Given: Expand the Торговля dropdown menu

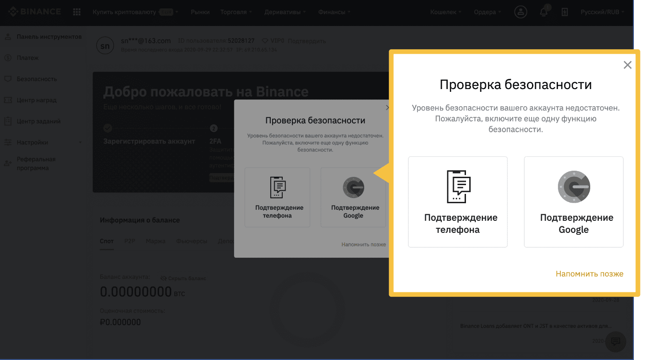Looking at the screenshot, I should point(236,12).
